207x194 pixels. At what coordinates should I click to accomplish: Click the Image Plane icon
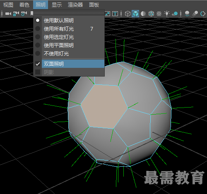pyautogui.click(x=107, y=14)
